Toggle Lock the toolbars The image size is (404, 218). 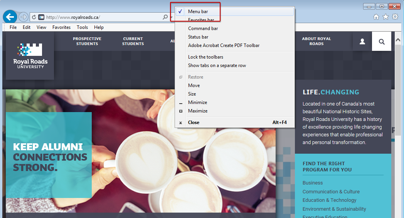point(235,57)
